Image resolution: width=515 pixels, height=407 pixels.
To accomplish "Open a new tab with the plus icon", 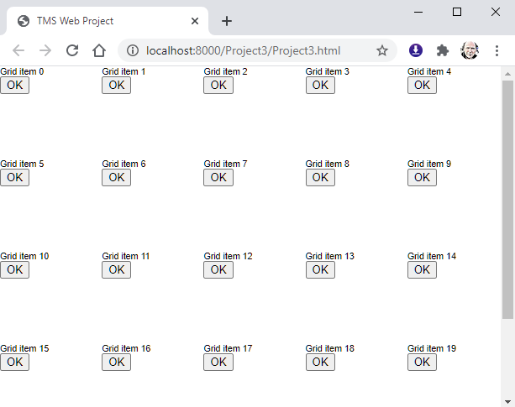I will [x=227, y=21].
